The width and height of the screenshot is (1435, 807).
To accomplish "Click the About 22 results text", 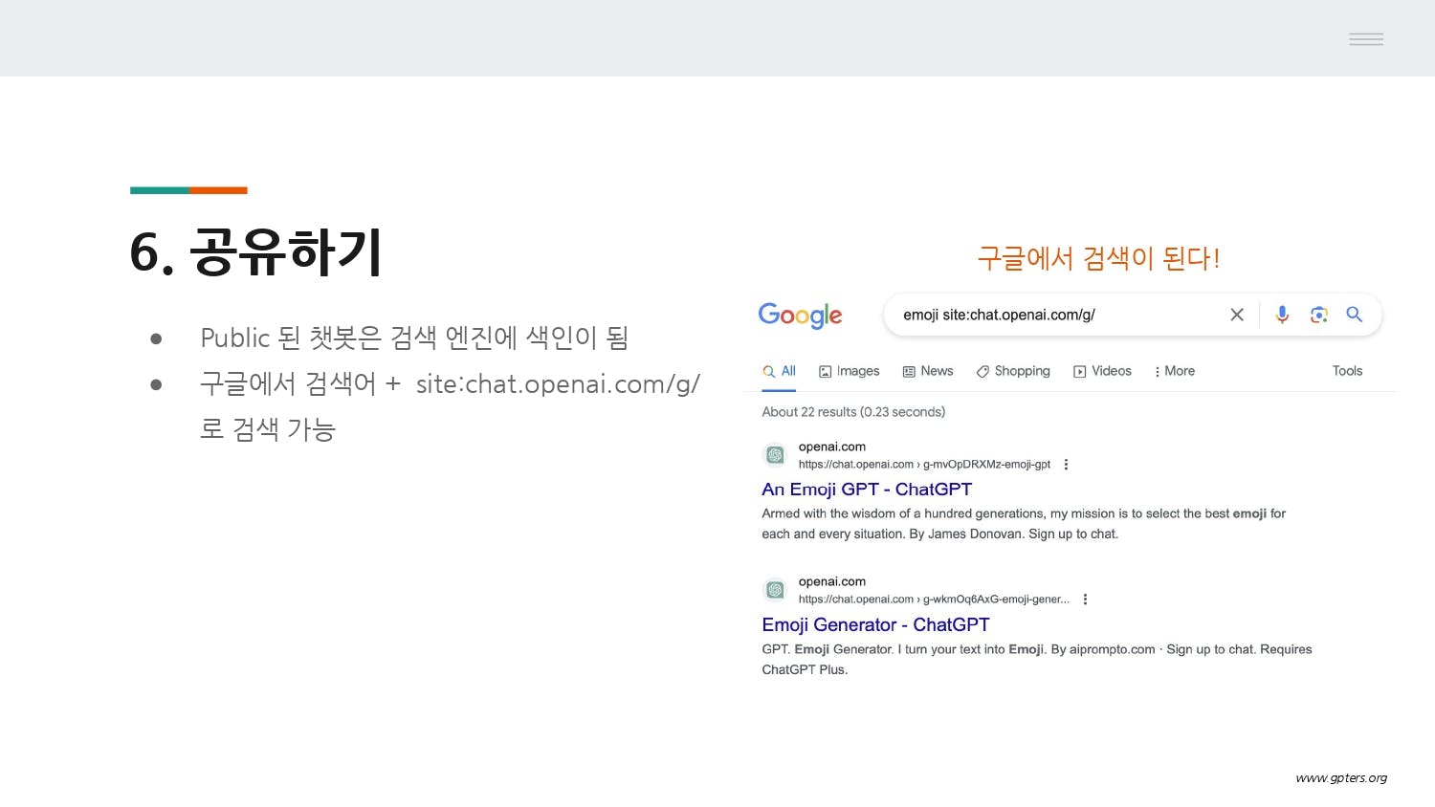I will [x=853, y=412].
